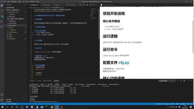Click the editor minimap
Image resolution: width=194 pixels, height=109 pixels.
pos(95,14)
